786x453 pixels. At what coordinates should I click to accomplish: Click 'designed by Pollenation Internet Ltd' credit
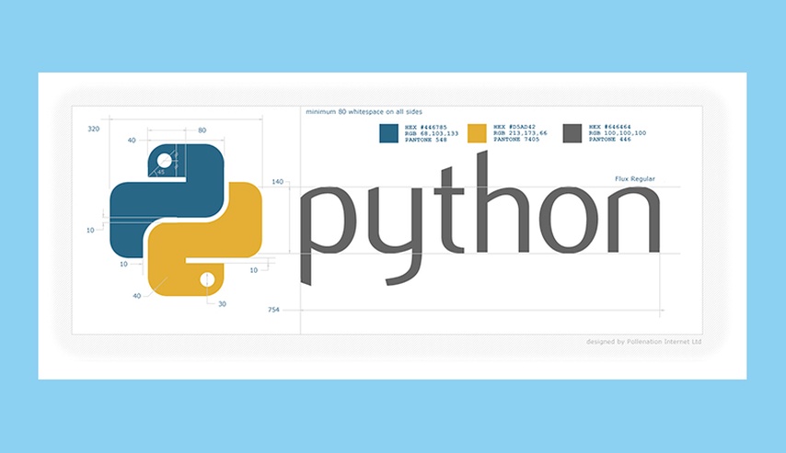click(x=643, y=342)
